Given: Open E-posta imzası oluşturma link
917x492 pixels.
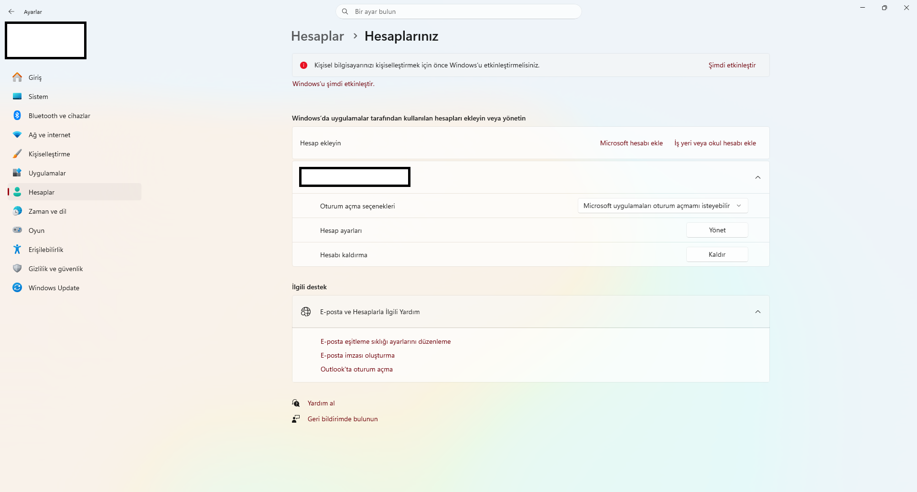Looking at the screenshot, I should pyautogui.click(x=357, y=355).
